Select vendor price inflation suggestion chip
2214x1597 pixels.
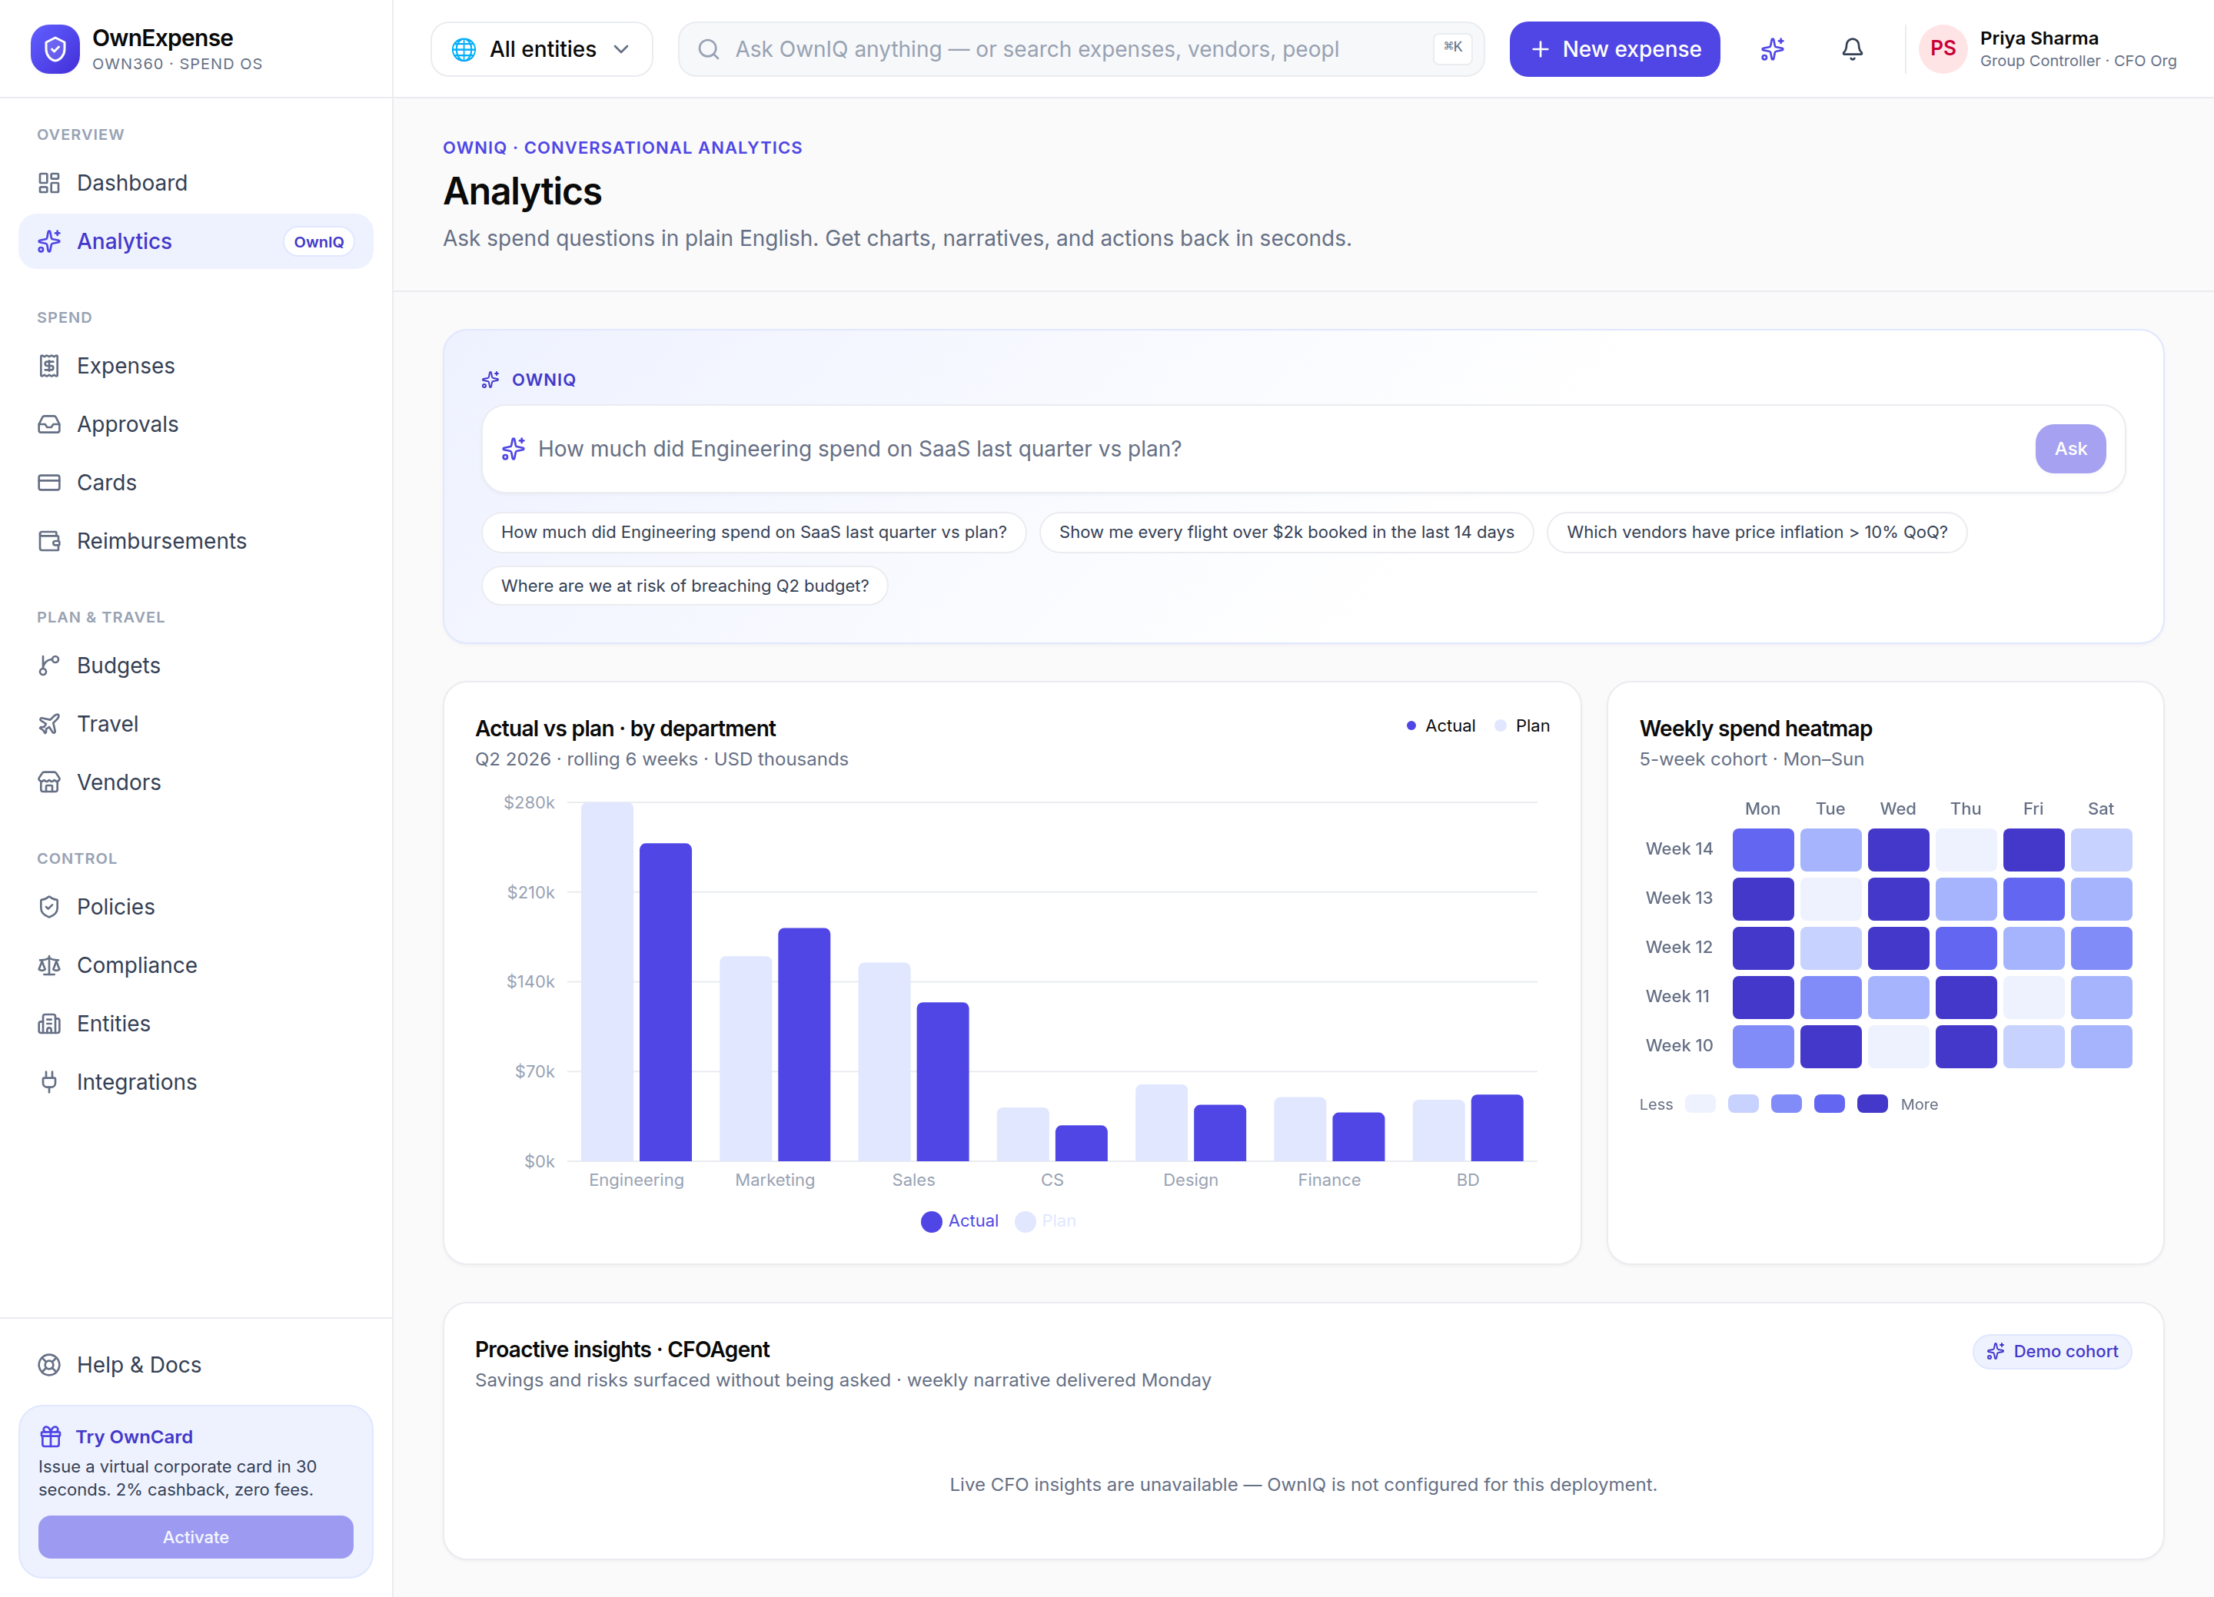pos(1757,532)
